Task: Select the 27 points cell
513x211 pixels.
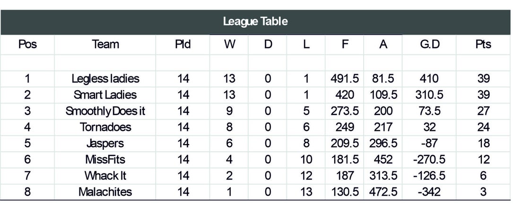Action: 483,111
